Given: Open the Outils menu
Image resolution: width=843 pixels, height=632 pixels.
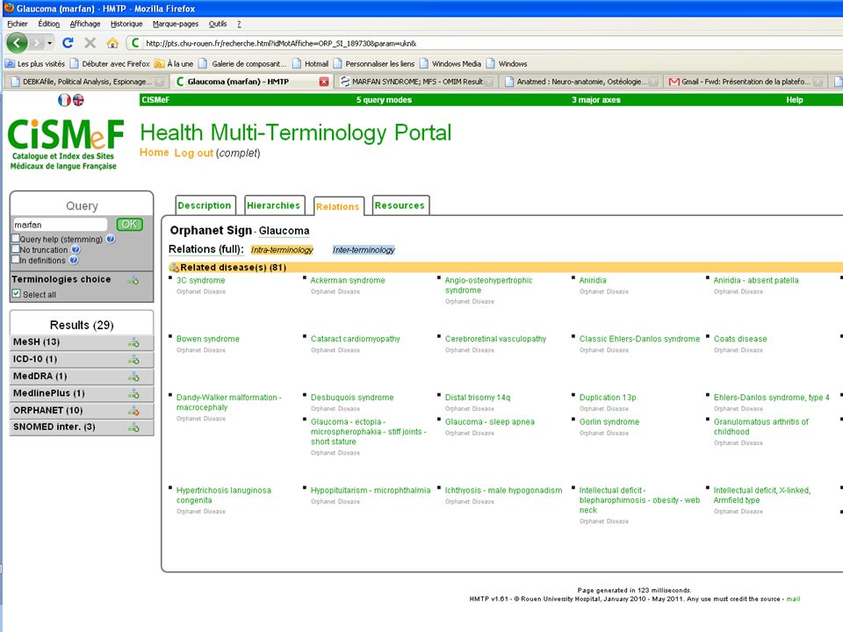Looking at the screenshot, I should tap(218, 24).
